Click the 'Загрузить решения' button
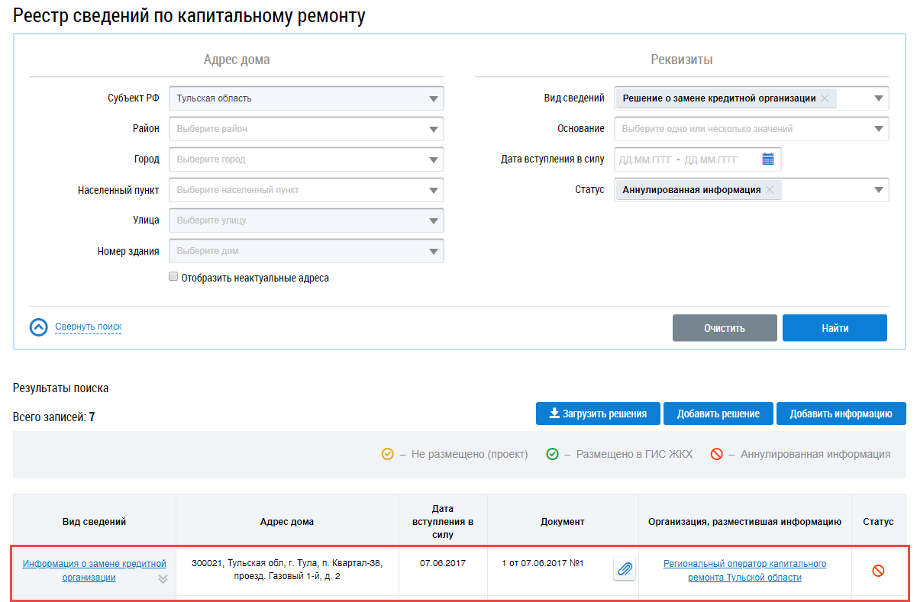This screenshot has width=917, height=602. point(598,414)
